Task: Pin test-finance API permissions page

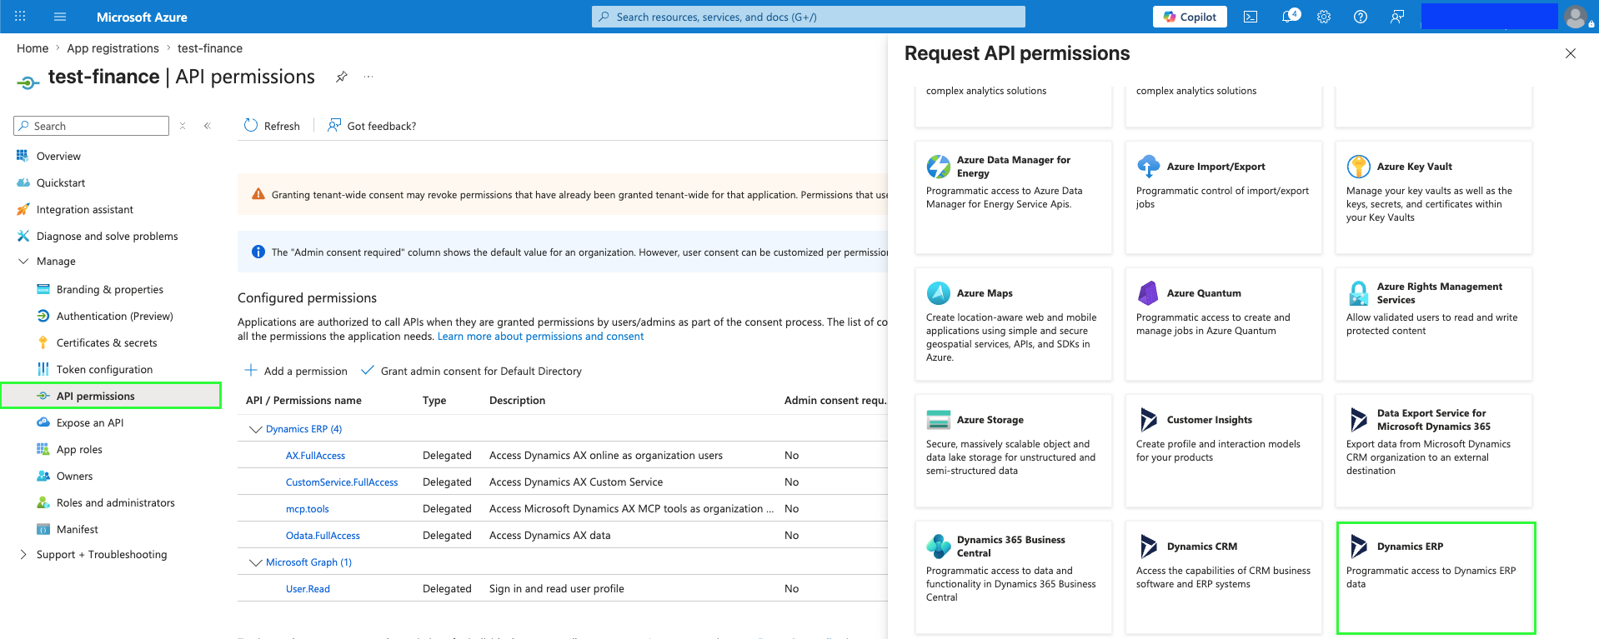Action: point(341,77)
